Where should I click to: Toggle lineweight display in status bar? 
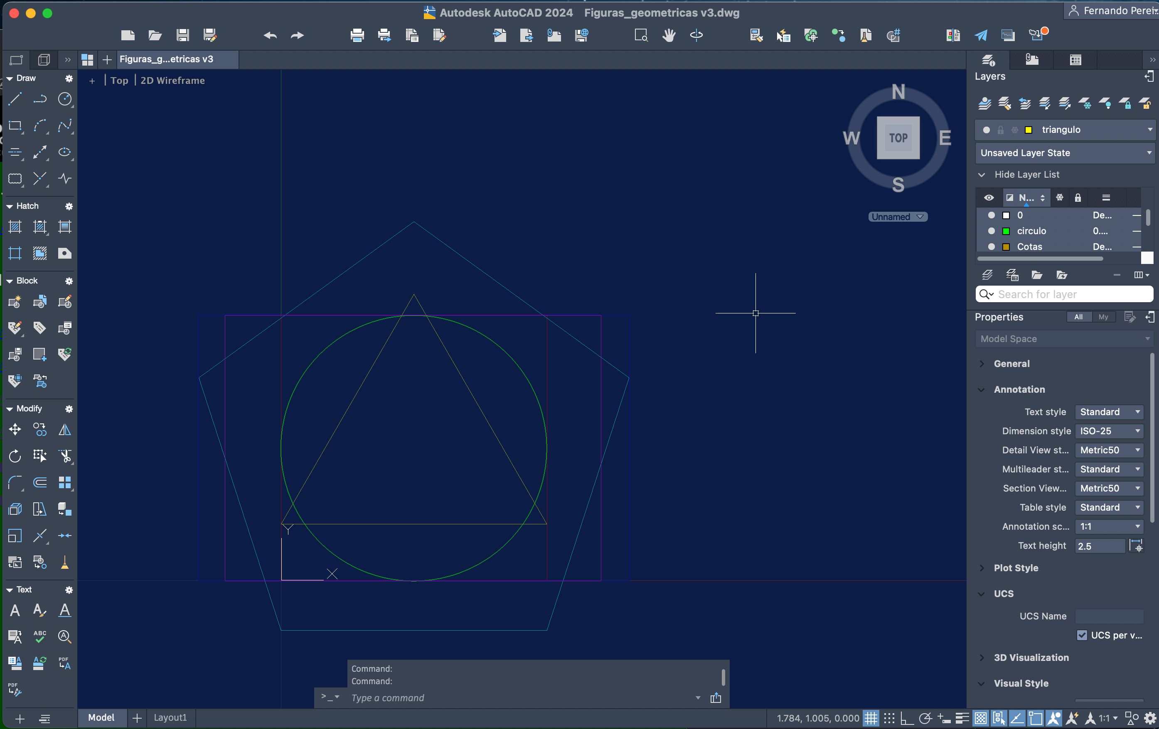(x=962, y=719)
